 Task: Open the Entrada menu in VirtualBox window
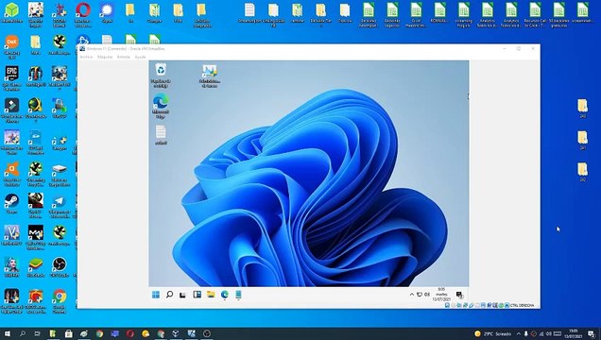124,57
